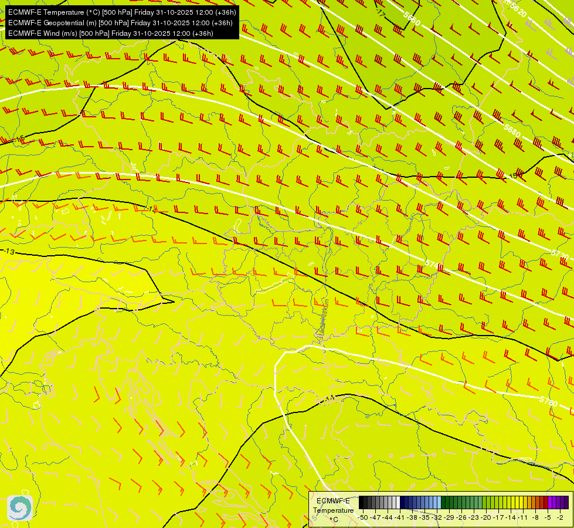Click the -13 isotherm label on the map

click(9, 252)
